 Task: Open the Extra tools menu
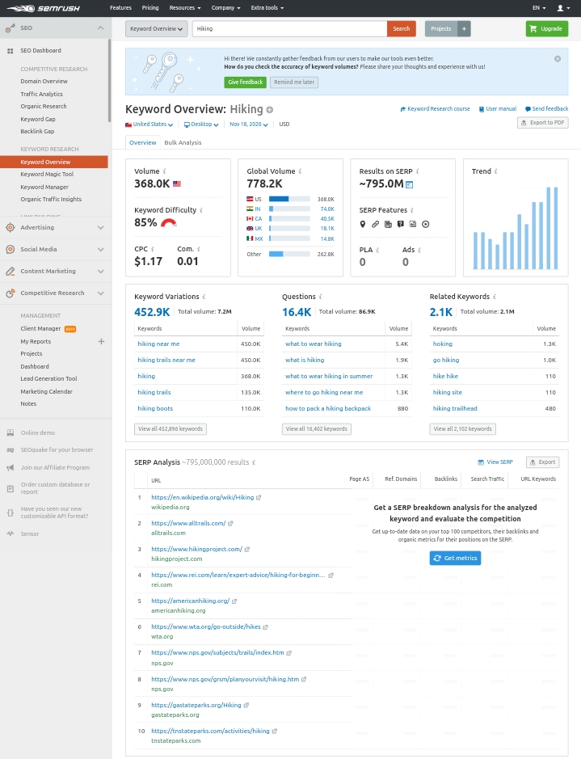click(x=267, y=8)
